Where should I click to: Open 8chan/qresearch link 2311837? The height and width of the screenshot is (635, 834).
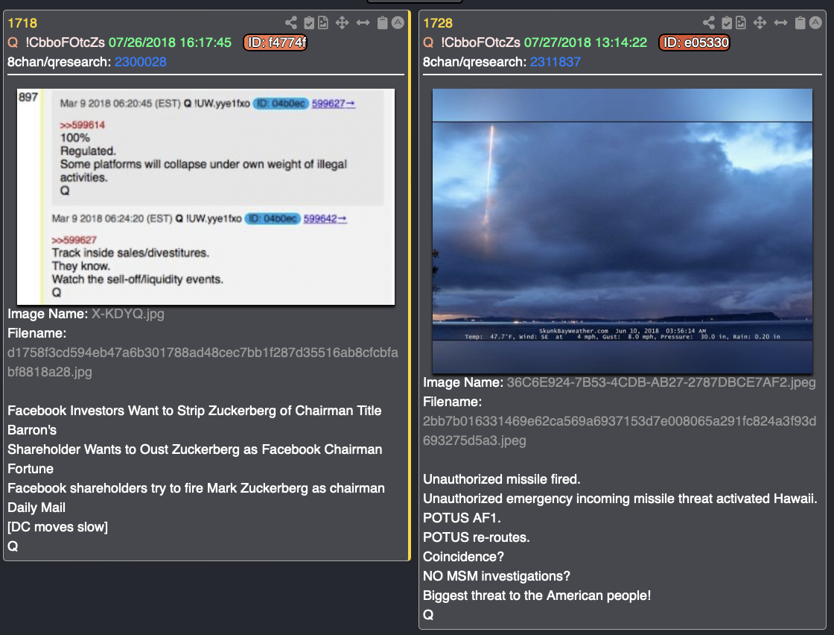[556, 62]
